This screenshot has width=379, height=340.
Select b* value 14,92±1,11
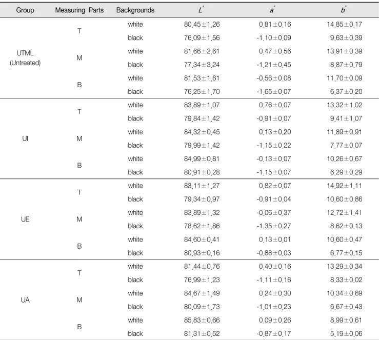(x=345, y=186)
